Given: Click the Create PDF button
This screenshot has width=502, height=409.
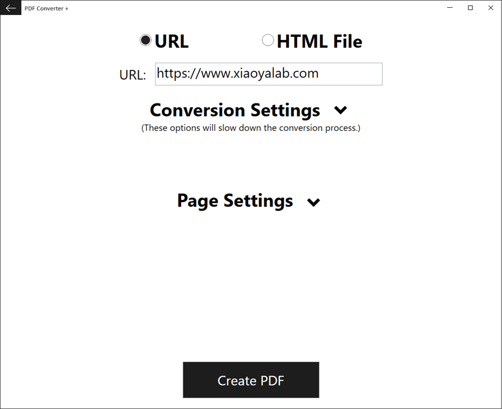Looking at the screenshot, I should pos(251,380).
